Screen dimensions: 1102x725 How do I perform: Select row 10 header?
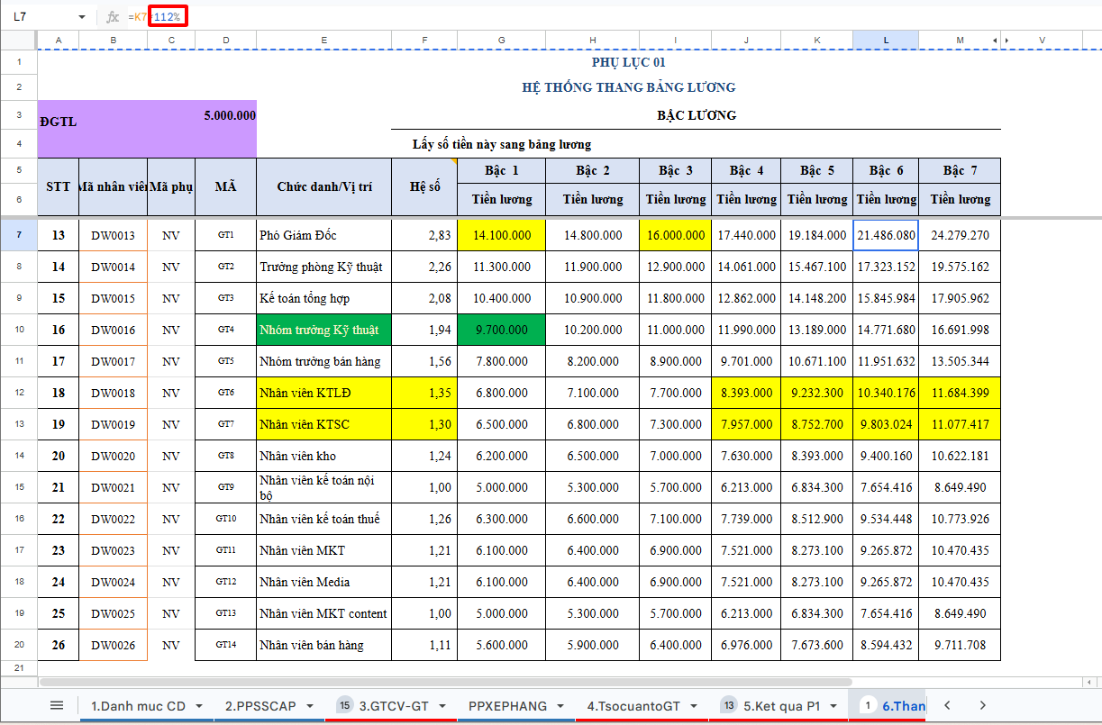point(19,330)
